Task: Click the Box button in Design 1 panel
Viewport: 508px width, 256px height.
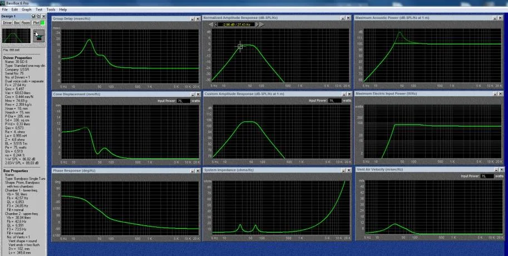Action: coord(17,23)
